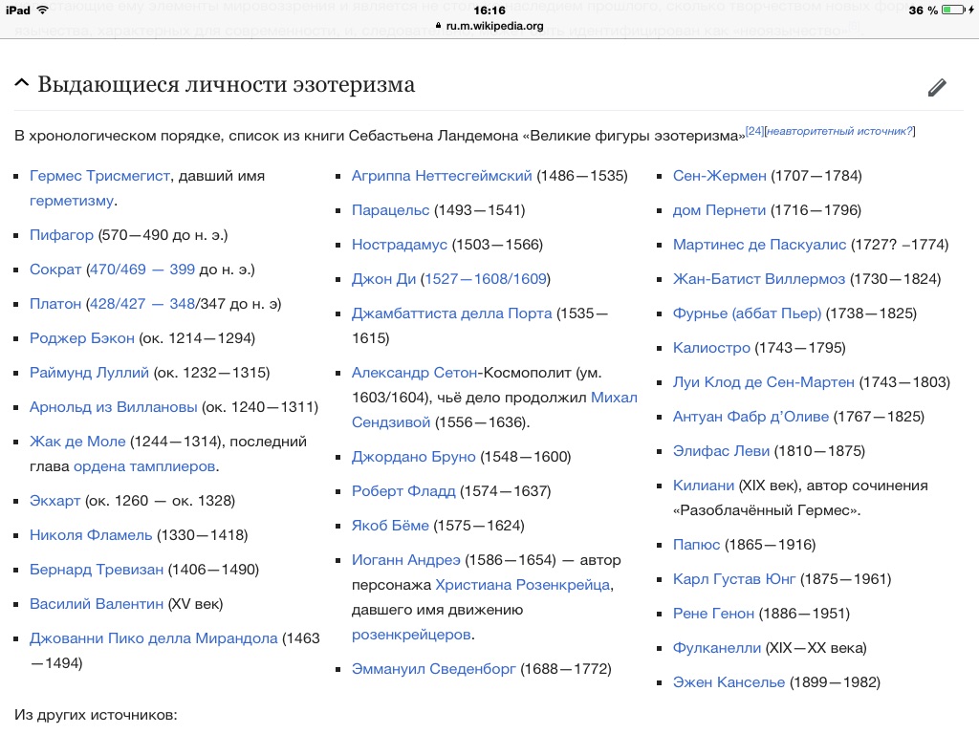Tap the pencil edit section icon
The height and width of the screenshot is (734, 979).
(x=937, y=87)
